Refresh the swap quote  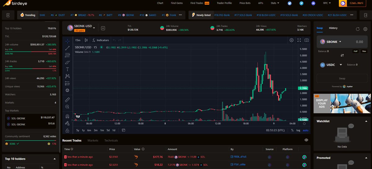[357, 29]
